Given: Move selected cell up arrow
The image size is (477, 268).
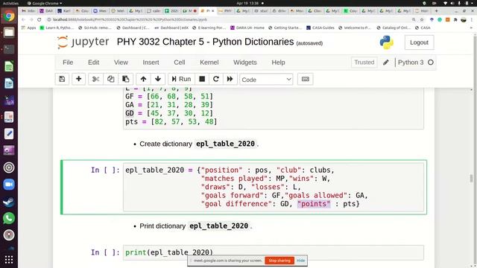Looking at the screenshot, I should tap(143, 79).
